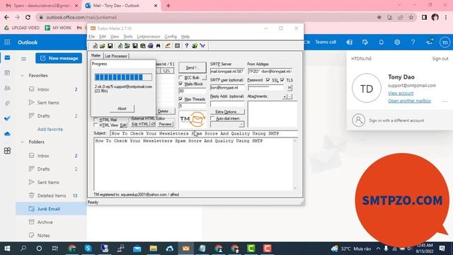453x255 pixels.
Task: Switch to the List Processor tab
Action: click(x=116, y=56)
